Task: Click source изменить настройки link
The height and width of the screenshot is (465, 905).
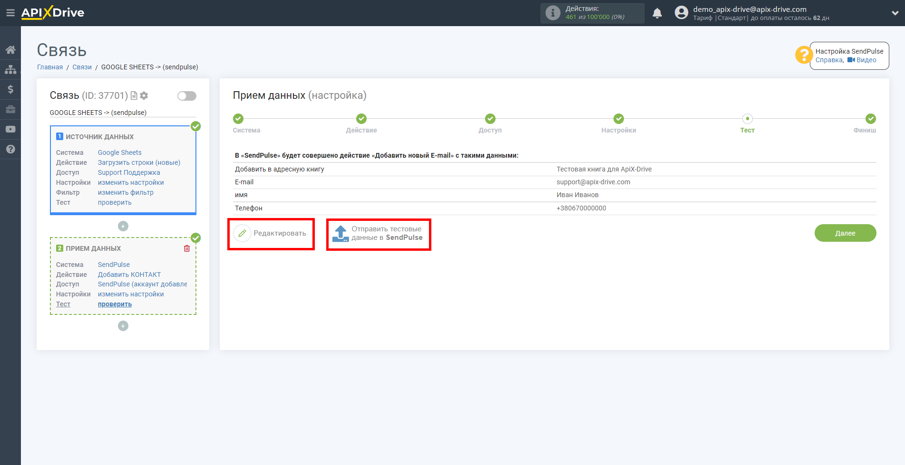Action: 131,182
